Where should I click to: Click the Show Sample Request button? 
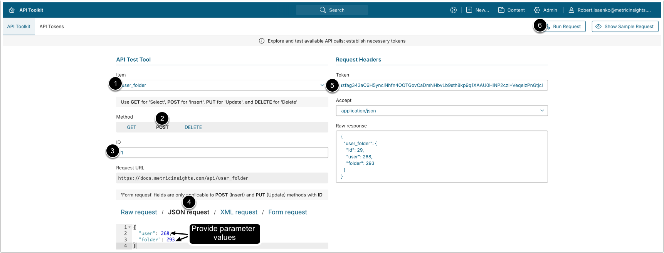point(625,27)
